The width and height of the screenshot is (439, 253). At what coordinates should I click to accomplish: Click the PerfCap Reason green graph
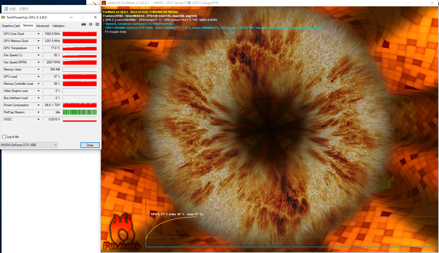coord(80,112)
